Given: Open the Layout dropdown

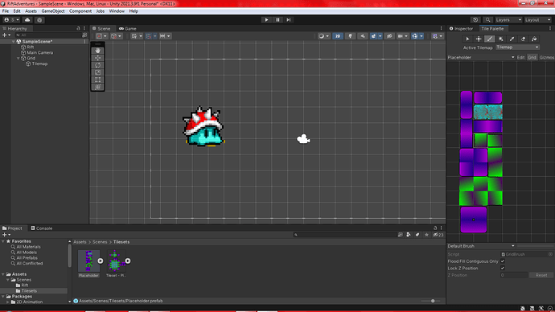Looking at the screenshot, I should point(537,20).
